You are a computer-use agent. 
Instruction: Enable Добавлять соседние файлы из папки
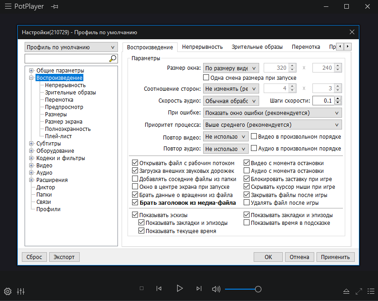pos(135,179)
